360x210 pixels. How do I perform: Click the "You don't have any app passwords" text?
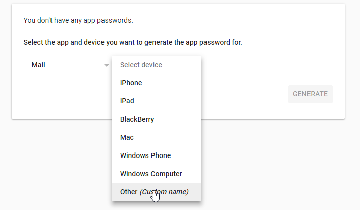click(78, 21)
